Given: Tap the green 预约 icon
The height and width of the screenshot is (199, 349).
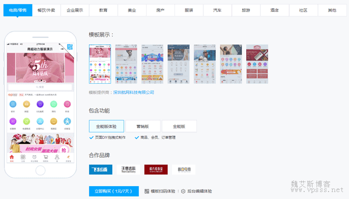Looking at the screenshot, I should (54, 104).
